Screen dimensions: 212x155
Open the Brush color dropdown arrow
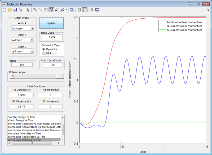[x=66, y=10]
